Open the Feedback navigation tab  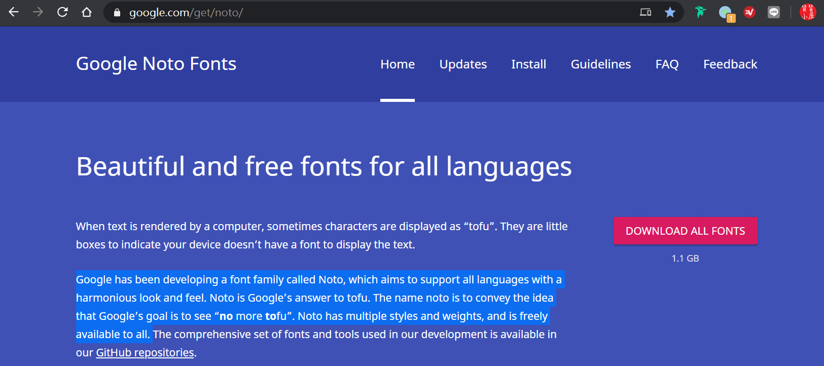[730, 64]
